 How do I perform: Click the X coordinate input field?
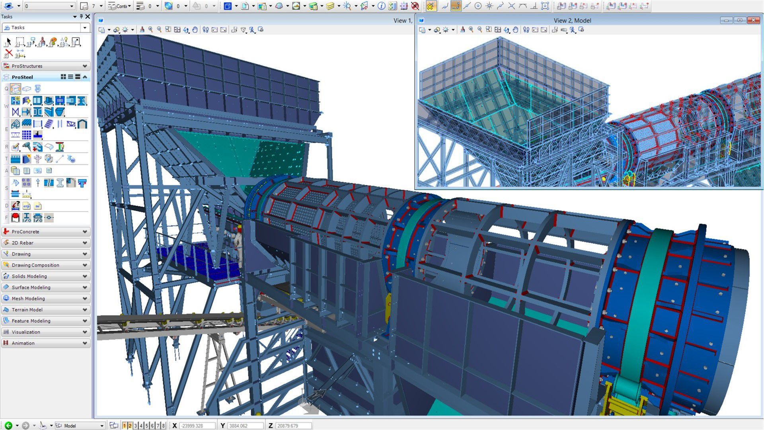(x=197, y=425)
